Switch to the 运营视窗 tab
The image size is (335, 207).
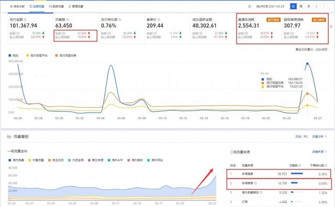37,6
